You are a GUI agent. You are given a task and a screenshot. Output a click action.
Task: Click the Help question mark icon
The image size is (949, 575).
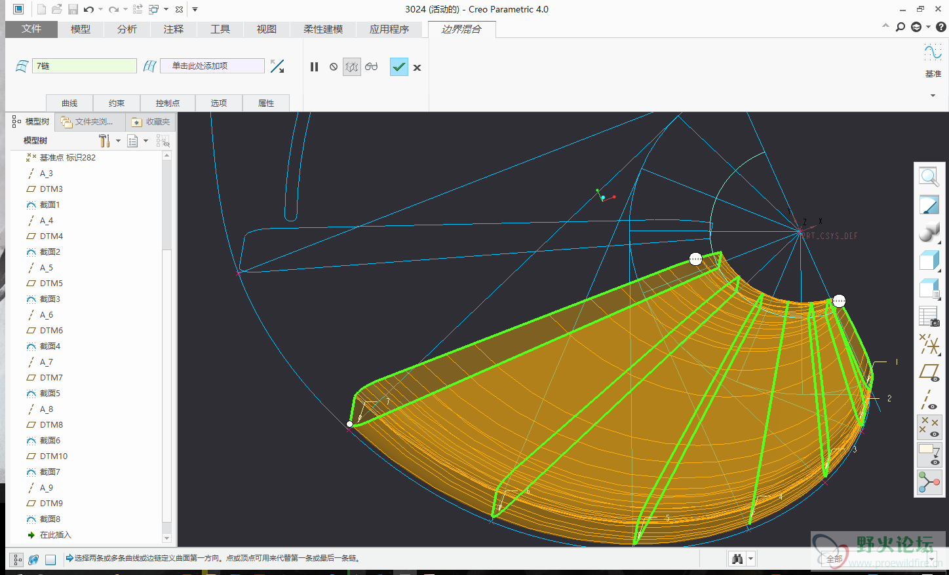click(941, 27)
